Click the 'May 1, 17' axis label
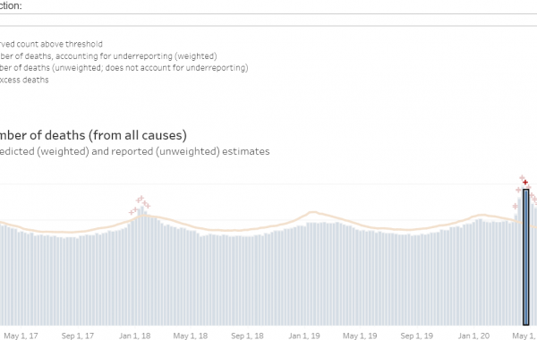537x340 pixels. [x=21, y=336]
